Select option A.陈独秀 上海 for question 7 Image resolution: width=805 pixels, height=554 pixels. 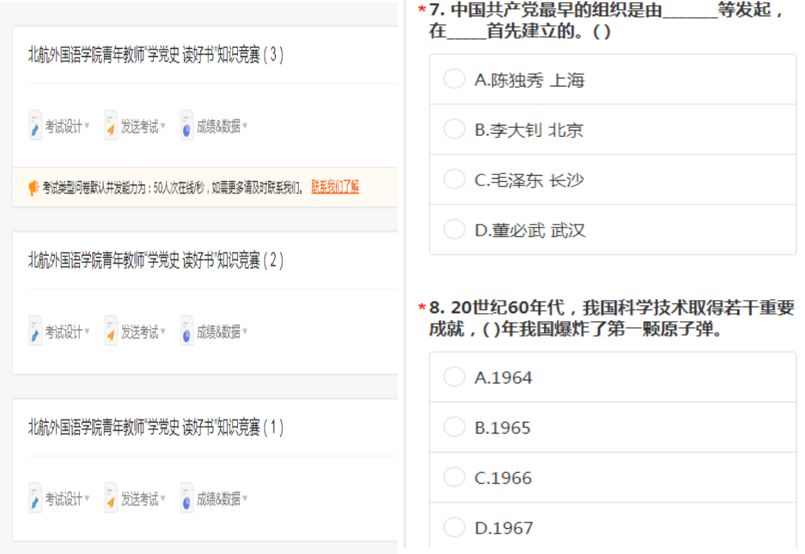point(455,79)
